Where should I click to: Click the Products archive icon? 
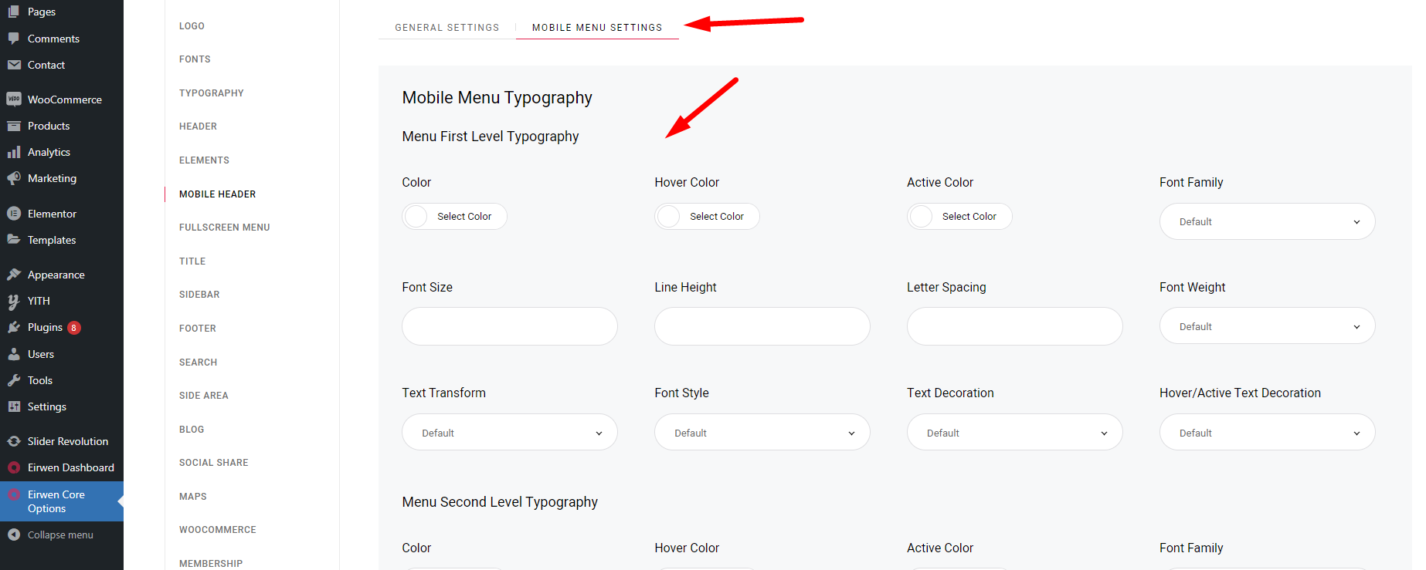14,126
